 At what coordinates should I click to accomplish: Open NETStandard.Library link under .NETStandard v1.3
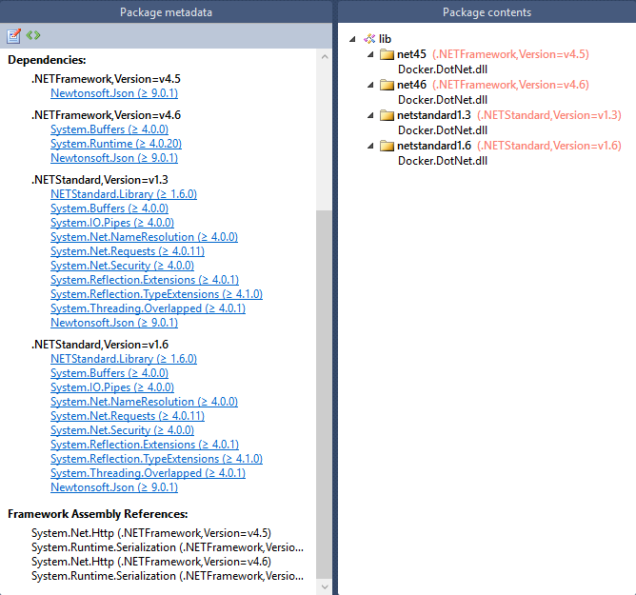click(124, 194)
